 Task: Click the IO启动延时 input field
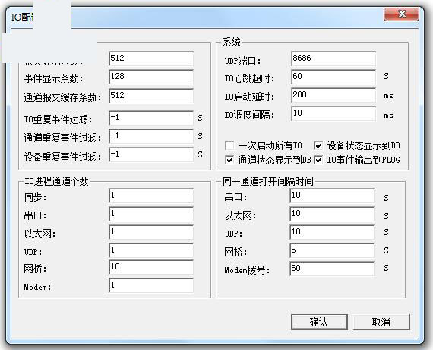click(x=333, y=95)
